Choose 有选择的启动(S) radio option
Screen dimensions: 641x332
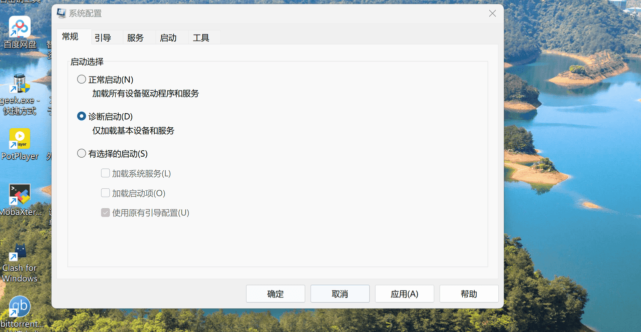pos(112,154)
